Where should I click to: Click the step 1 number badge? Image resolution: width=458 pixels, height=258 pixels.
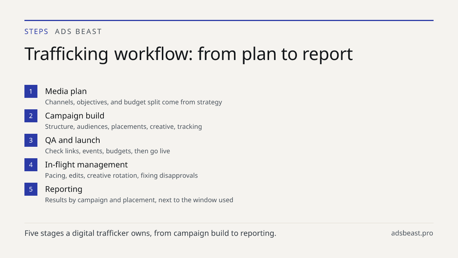click(x=31, y=91)
